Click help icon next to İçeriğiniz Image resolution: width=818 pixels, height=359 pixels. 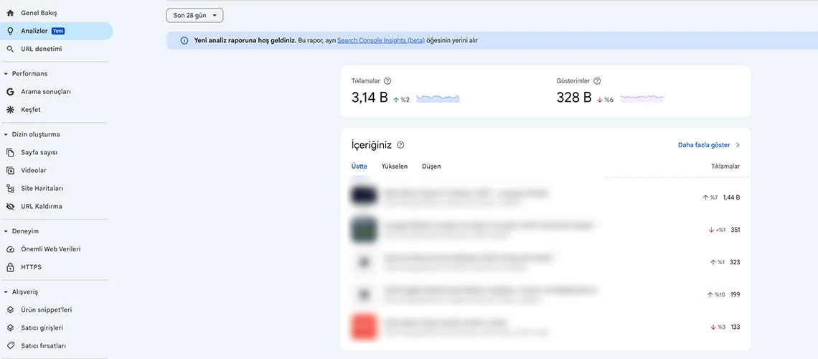pos(400,145)
